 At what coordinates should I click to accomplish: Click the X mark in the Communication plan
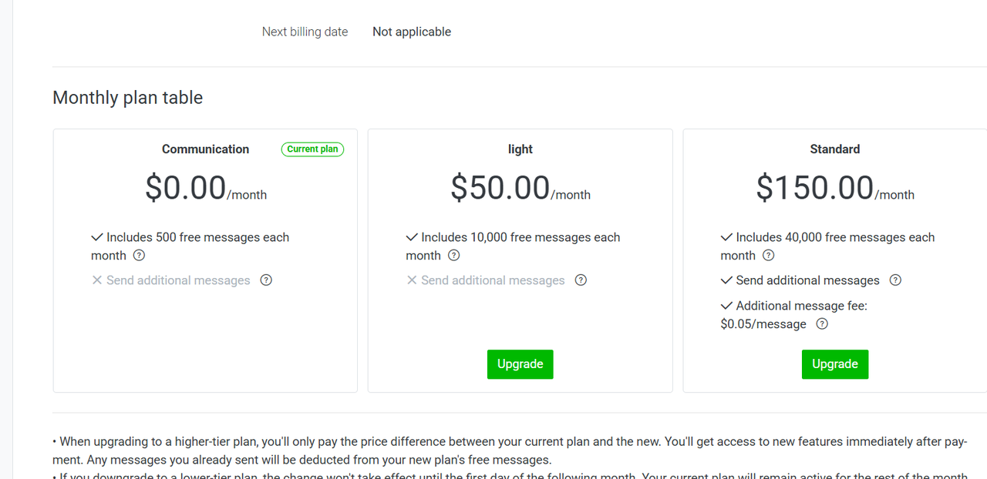pyautogui.click(x=97, y=280)
